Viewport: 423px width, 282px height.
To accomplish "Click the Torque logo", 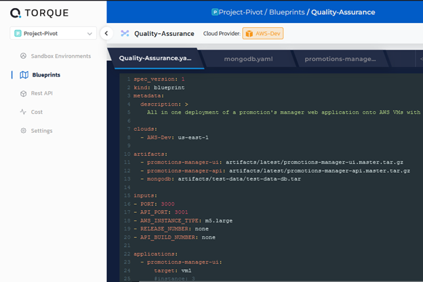I will coord(39,13).
